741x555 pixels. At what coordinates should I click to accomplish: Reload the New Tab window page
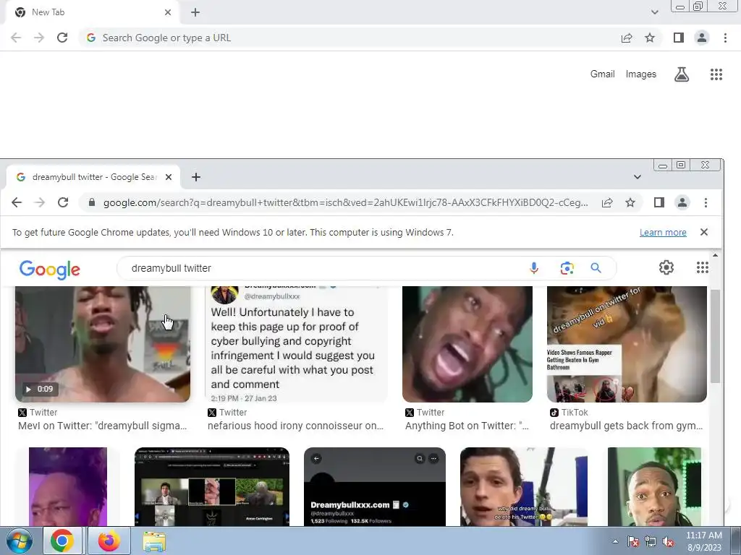pyautogui.click(x=62, y=38)
